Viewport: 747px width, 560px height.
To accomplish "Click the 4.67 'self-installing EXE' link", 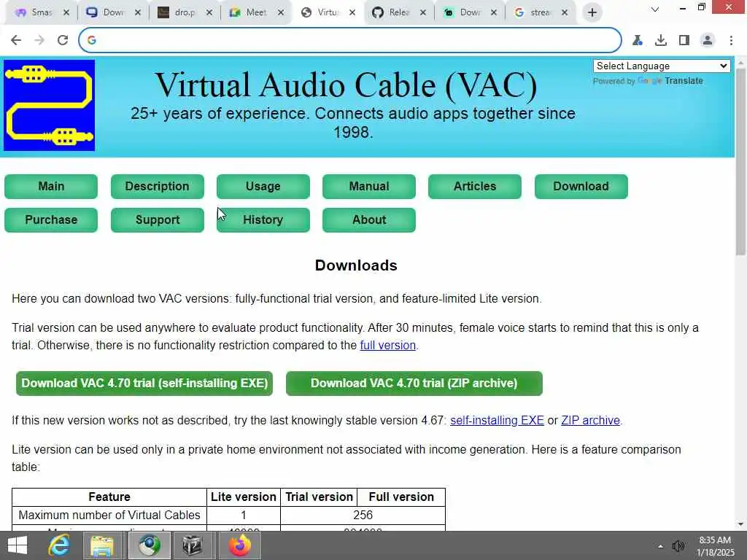I will tap(497, 421).
